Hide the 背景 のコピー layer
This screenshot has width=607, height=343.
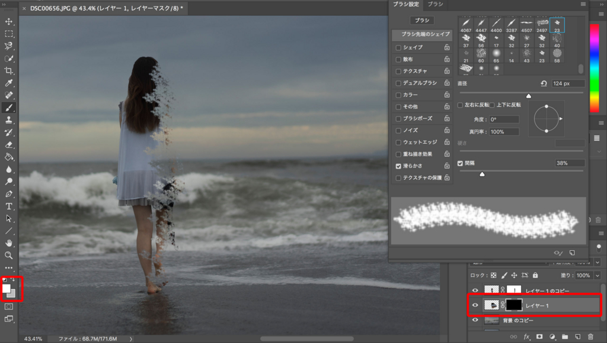[475, 320]
